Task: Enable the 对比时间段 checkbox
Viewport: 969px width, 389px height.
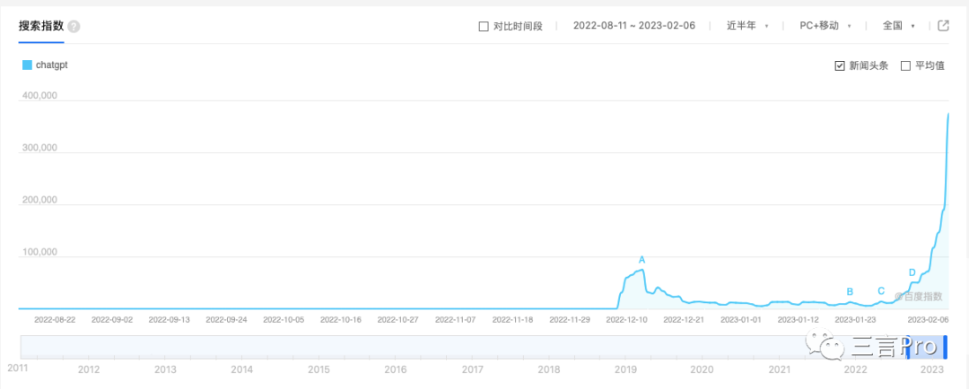Action: [484, 26]
